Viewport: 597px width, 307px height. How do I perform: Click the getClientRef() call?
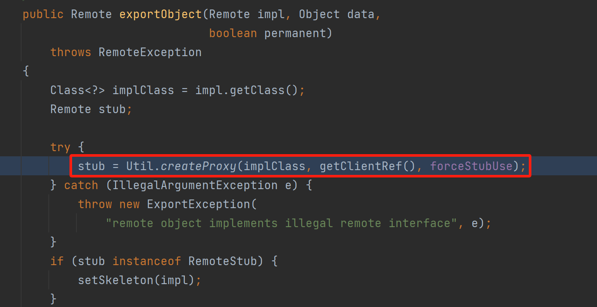click(x=367, y=166)
